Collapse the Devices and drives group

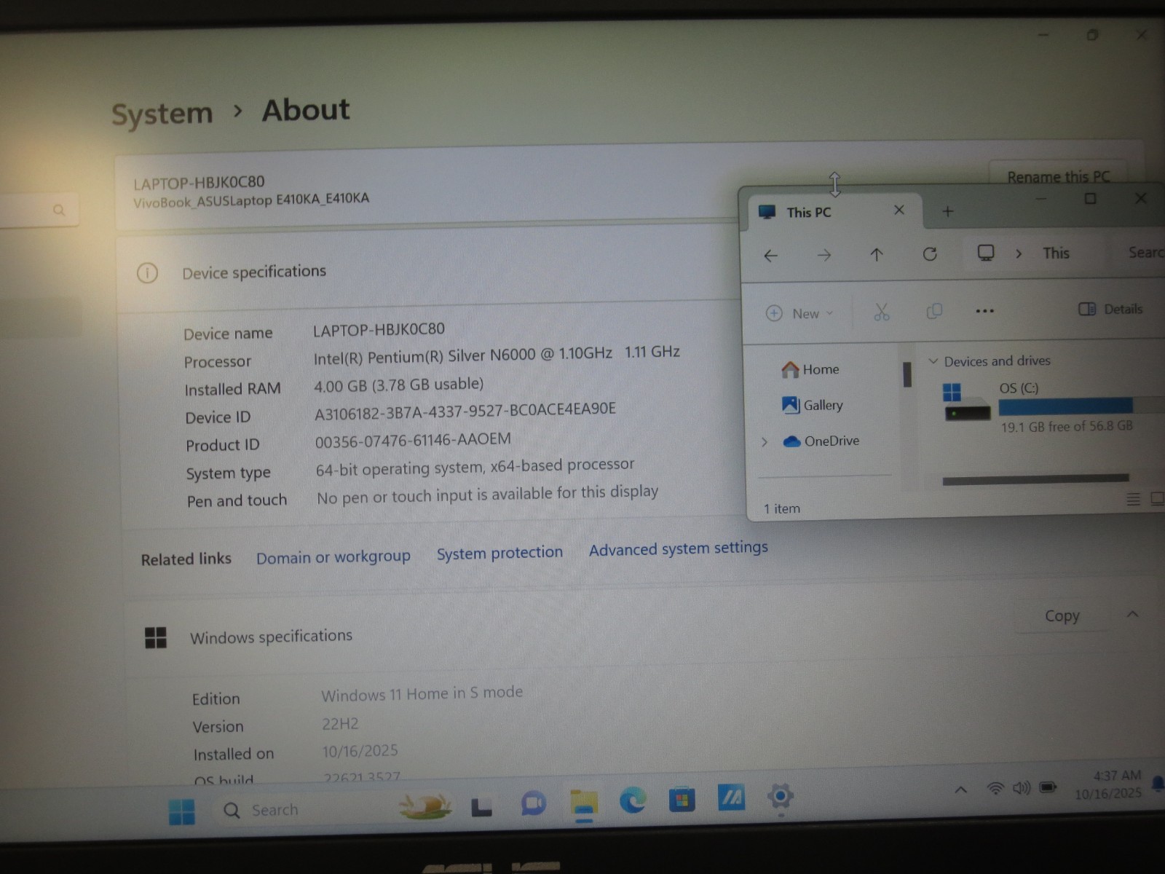coord(933,361)
